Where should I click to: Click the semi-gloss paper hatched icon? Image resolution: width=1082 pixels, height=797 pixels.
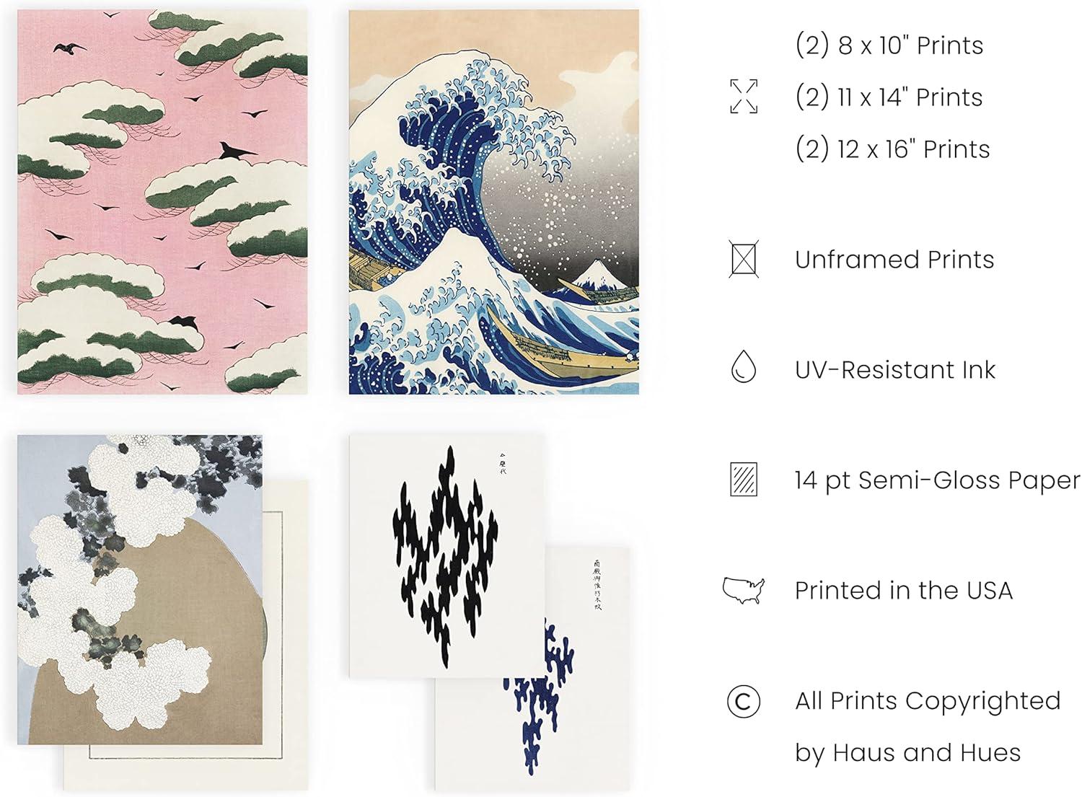click(x=744, y=480)
